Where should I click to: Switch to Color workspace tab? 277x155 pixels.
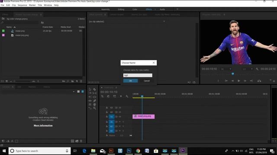tap(135, 9)
